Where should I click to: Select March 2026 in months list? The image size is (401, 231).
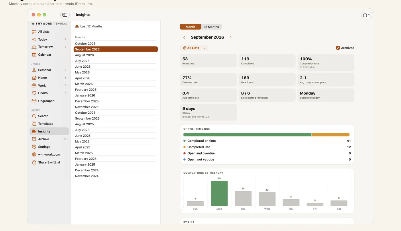(116, 84)
